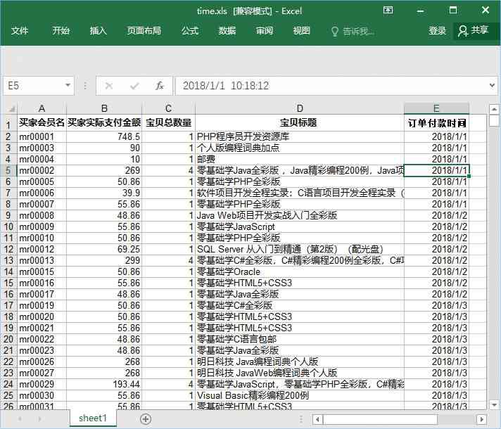The height and width of the screenshot is (429, 501).
Task: Click vertical scrollbar up arrow
Action: click(494, 109)
